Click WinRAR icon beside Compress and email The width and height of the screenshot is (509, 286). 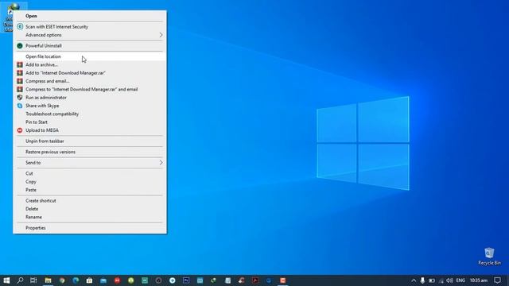tap(20, 81)
